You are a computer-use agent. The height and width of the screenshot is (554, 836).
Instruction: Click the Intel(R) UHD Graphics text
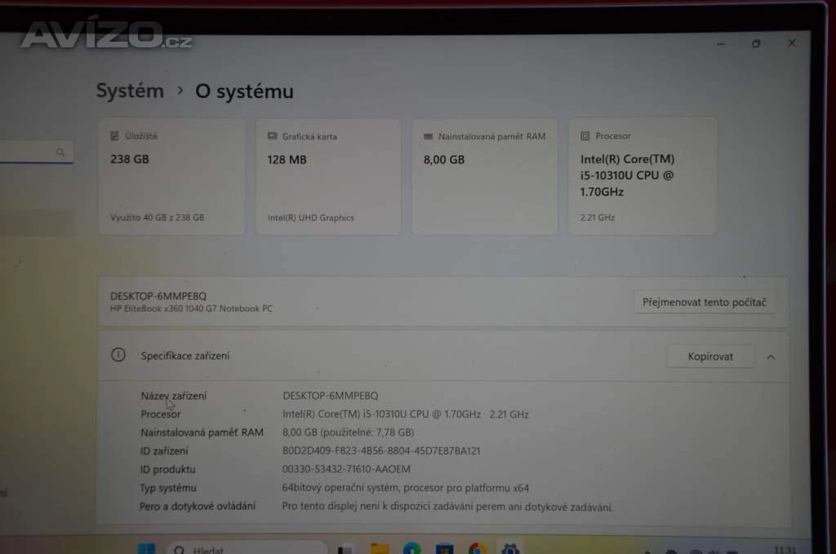pos(311,217)
